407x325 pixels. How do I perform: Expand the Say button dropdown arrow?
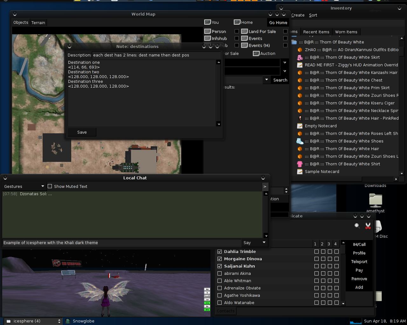coord(264,242)
